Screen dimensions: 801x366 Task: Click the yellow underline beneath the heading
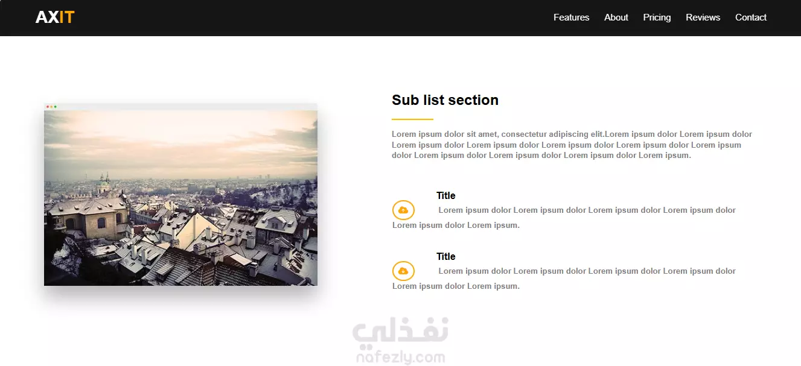click(x=412, y=119)
